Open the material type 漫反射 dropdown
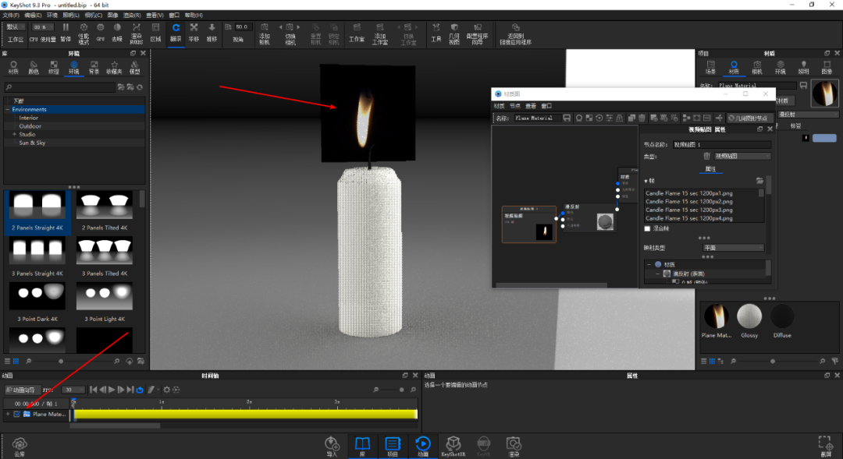843x459 pixels. tap(808, 115)
